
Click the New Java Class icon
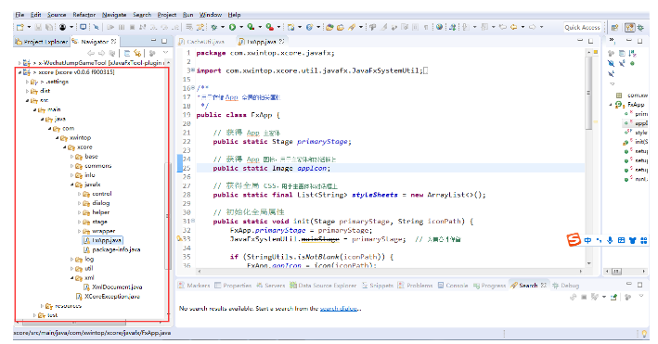tap(309, 27)
